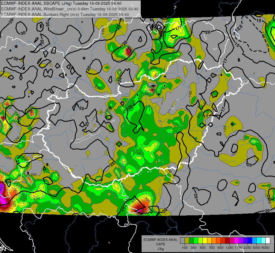Click the 2250 tick label in legend
Viewport: 275px width, 253px height.
coord(247,248)
